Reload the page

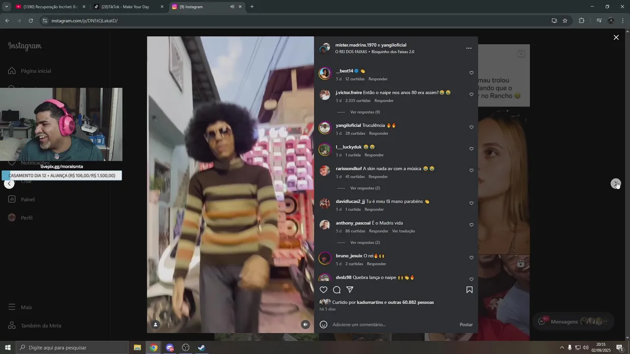click(x=31, y=21)
